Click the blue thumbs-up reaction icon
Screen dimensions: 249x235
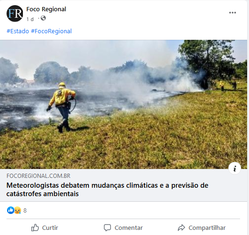tap(10, 210)
